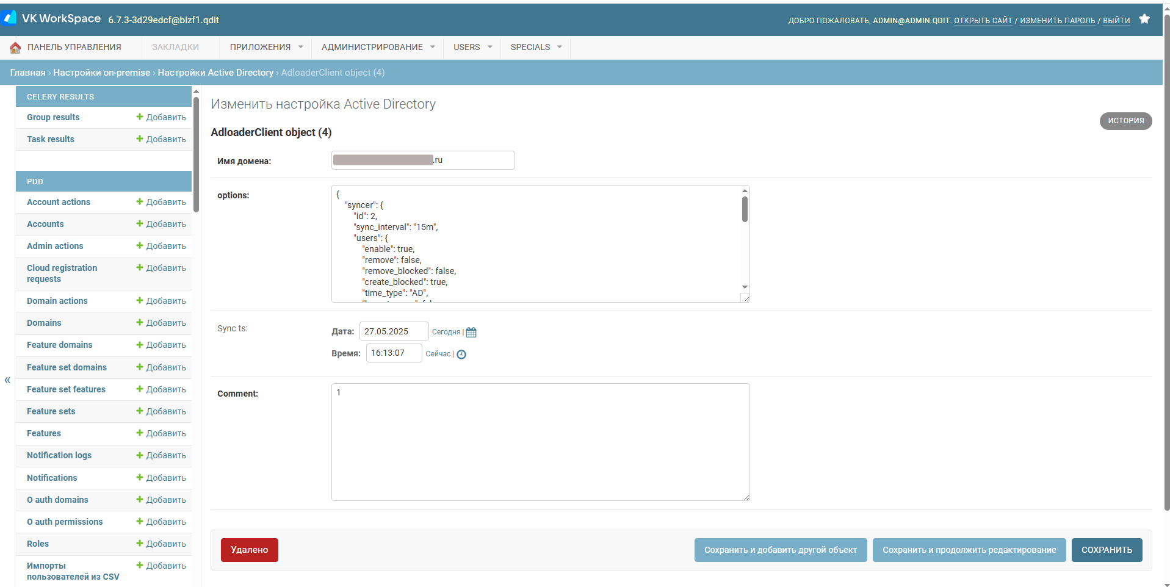Open the Администрирование dropdown menu
The width and height of the screenshot is (1170, 587).
(378, 47)
